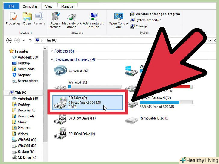
Task: Open Win7x64 (D:) in sidebar
Action: tap(24, 146)
